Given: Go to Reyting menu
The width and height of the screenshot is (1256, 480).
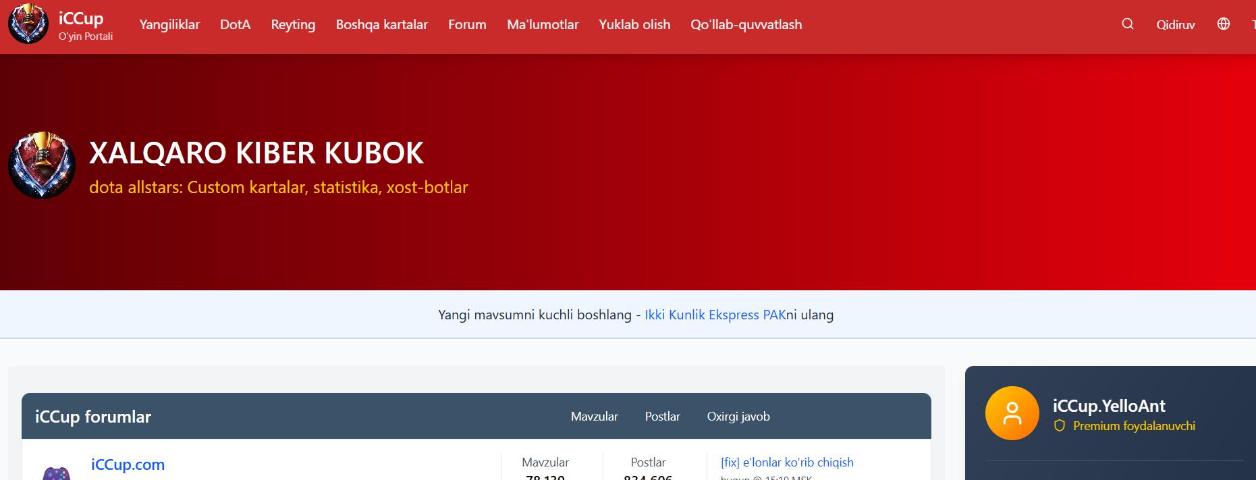Looking at the screenshot, I should [x=293, y=24].
